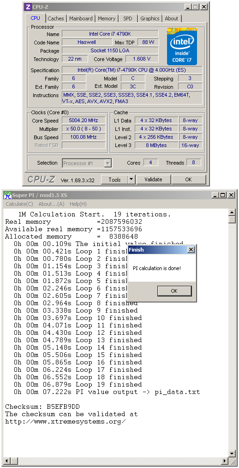Click the 'Loop 19 finished' line
This screenshot has height=468, width=239.
78,385
